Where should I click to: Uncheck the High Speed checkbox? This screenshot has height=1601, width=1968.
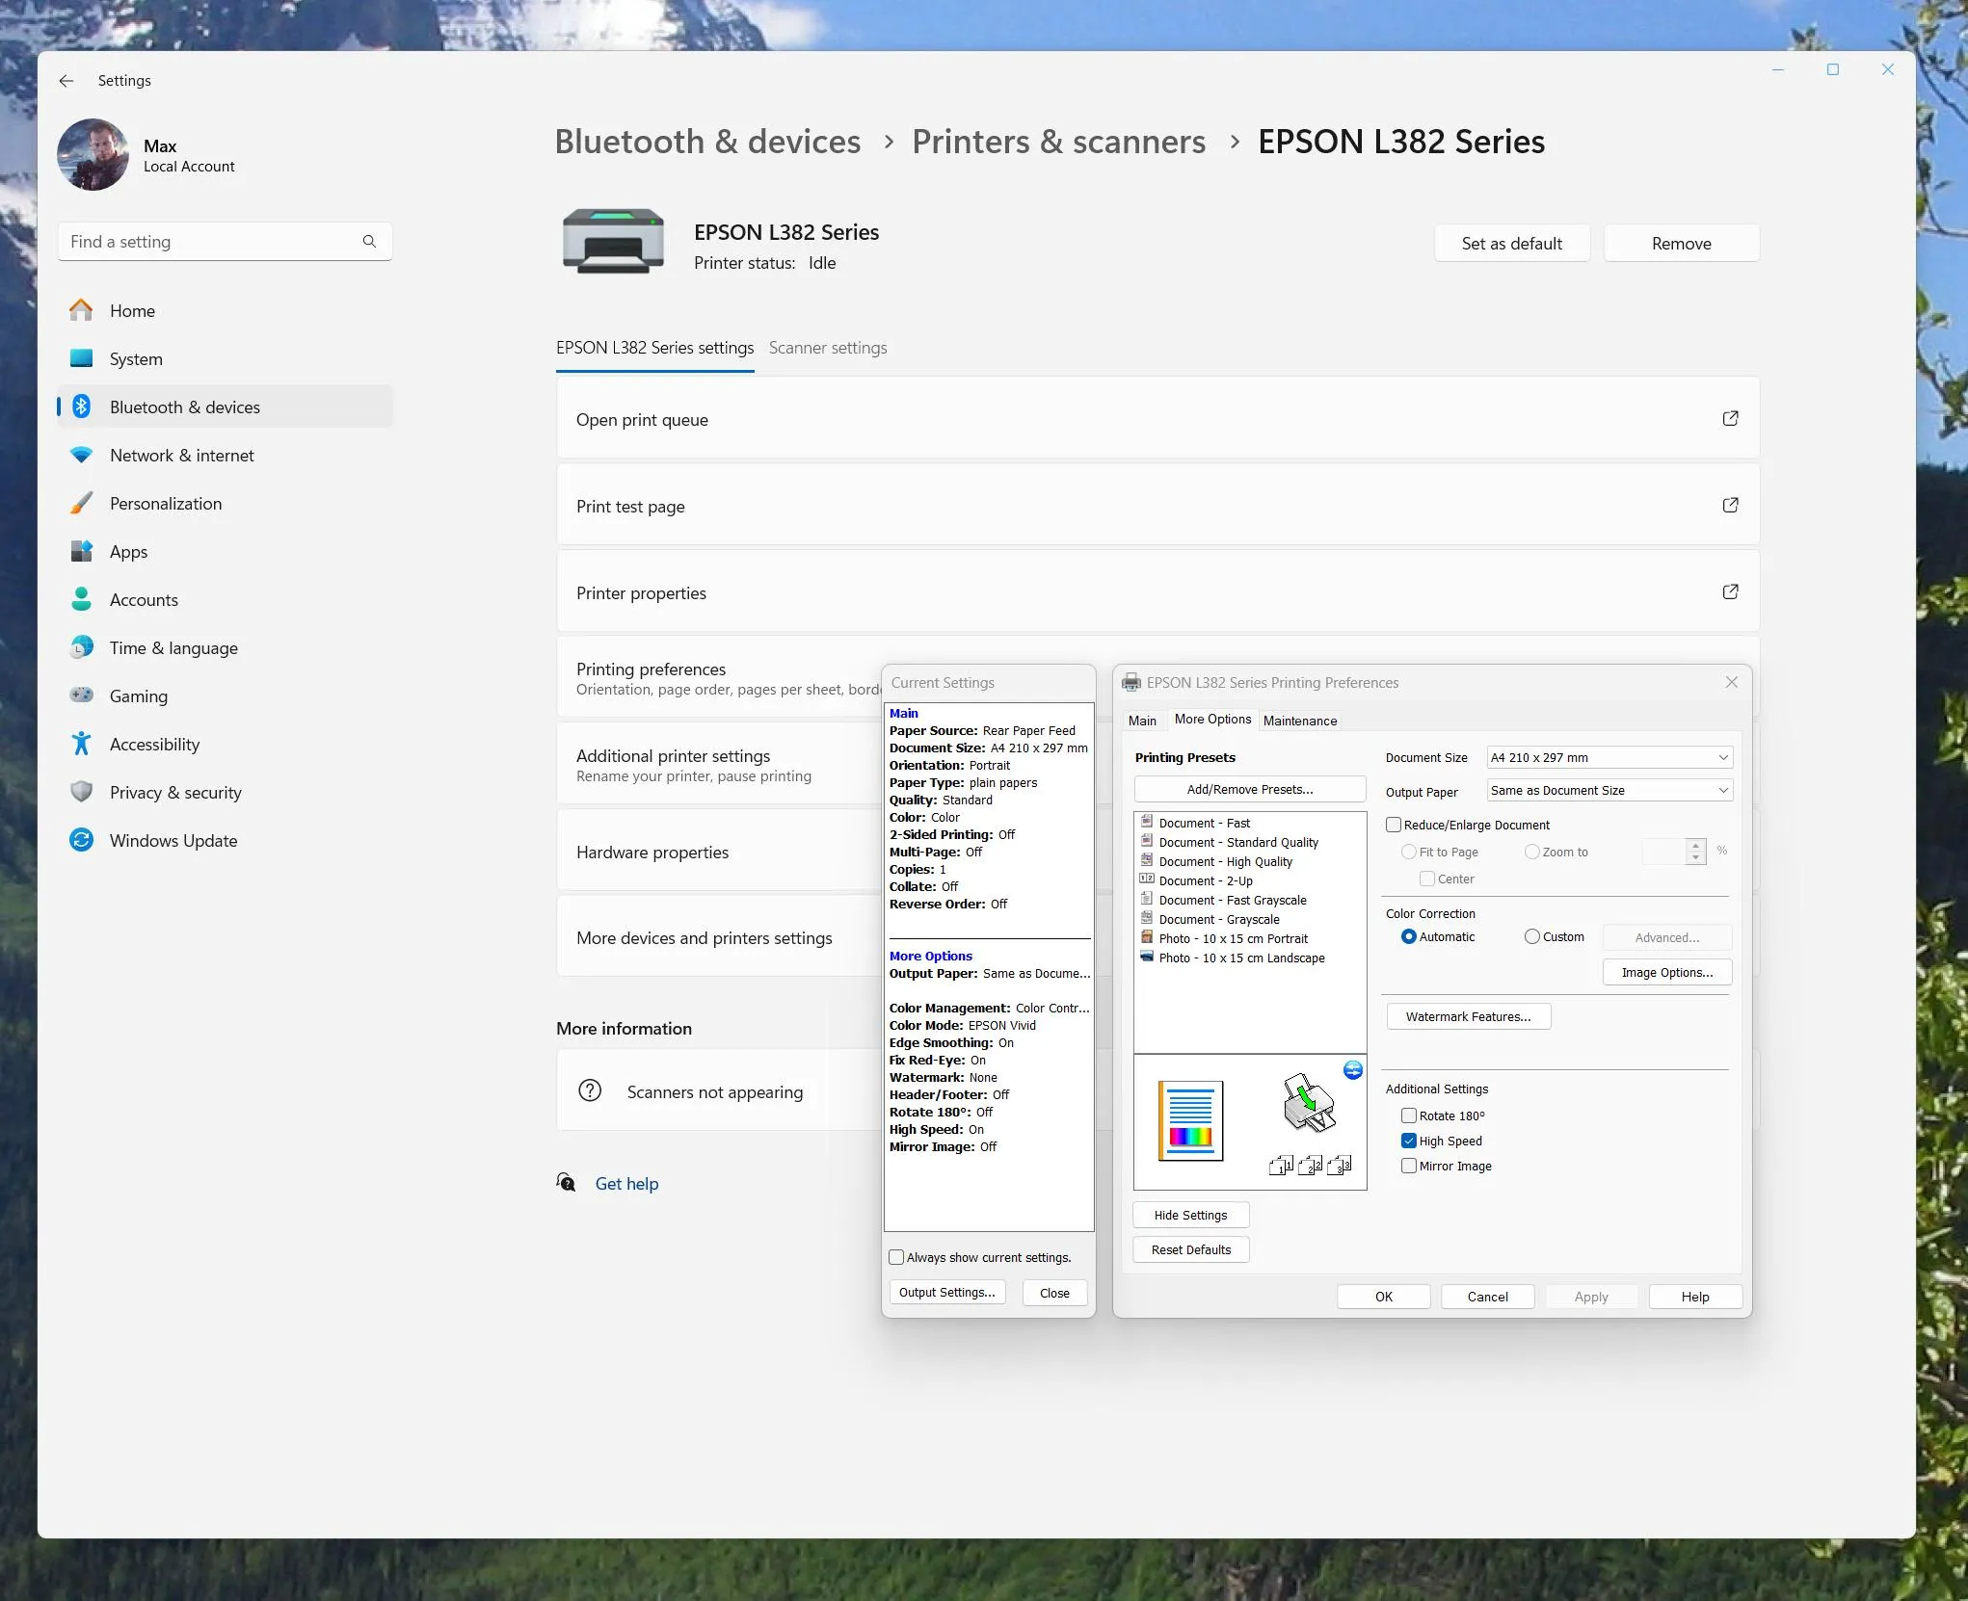(1409, 1141)
